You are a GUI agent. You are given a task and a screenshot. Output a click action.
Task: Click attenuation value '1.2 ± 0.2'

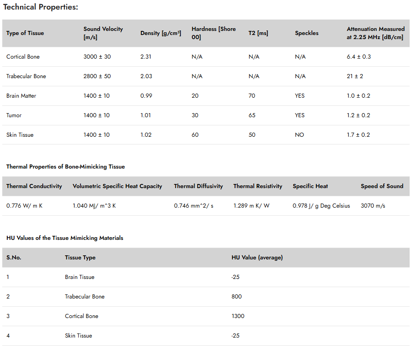[x=358, y=115]
